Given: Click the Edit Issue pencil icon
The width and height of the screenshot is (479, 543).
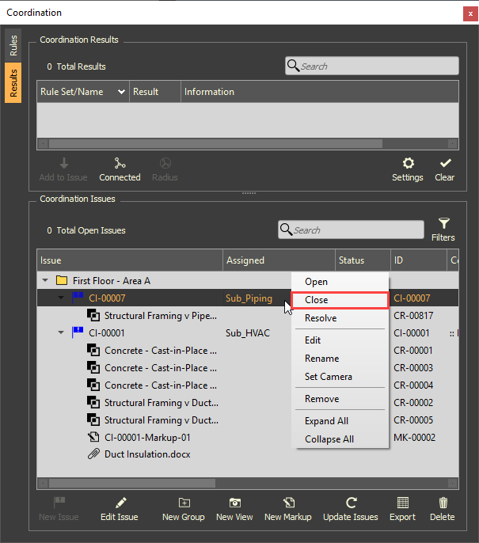Looking at the screenshot, I should (120, 503).
